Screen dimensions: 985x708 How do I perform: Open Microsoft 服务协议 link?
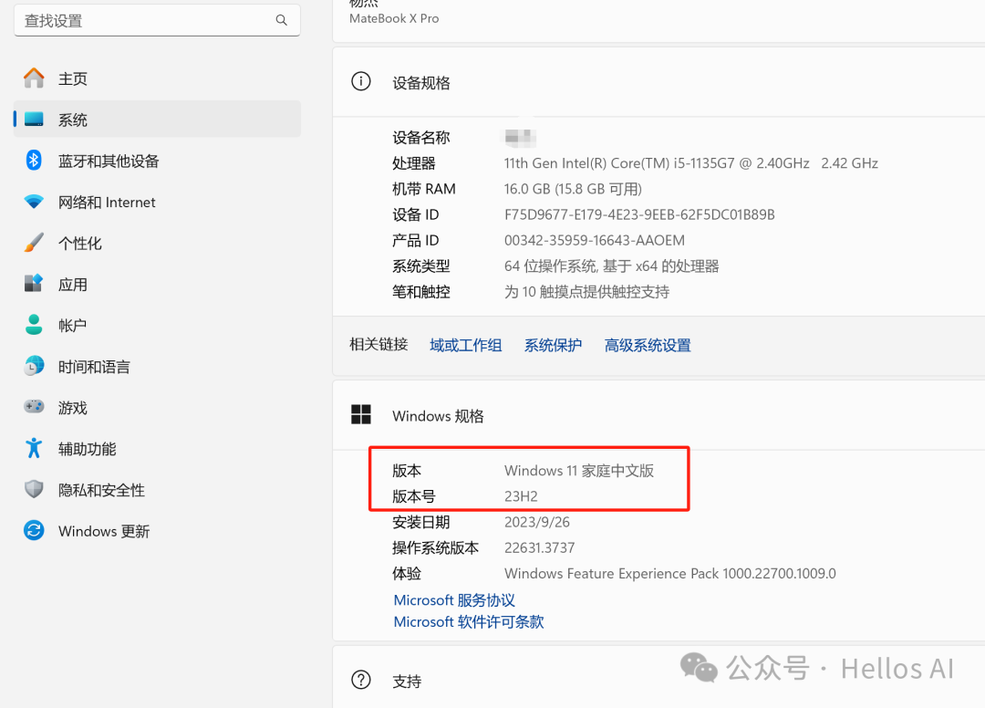tap(454, 600)
